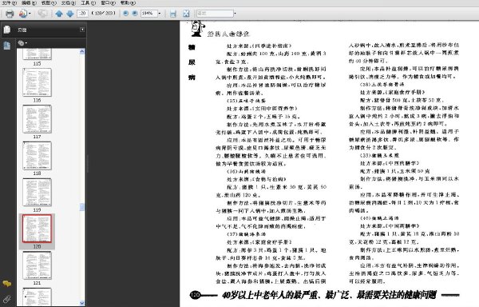The image size is (479, 307).
Task: Click the Comments panel icon at sidebar bottom
Action: pos(6,284)
